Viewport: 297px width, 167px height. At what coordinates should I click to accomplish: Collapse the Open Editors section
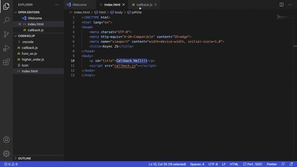pos(29,13)
